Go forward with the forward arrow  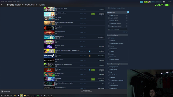pyautogui.click(x=5, y=5)
